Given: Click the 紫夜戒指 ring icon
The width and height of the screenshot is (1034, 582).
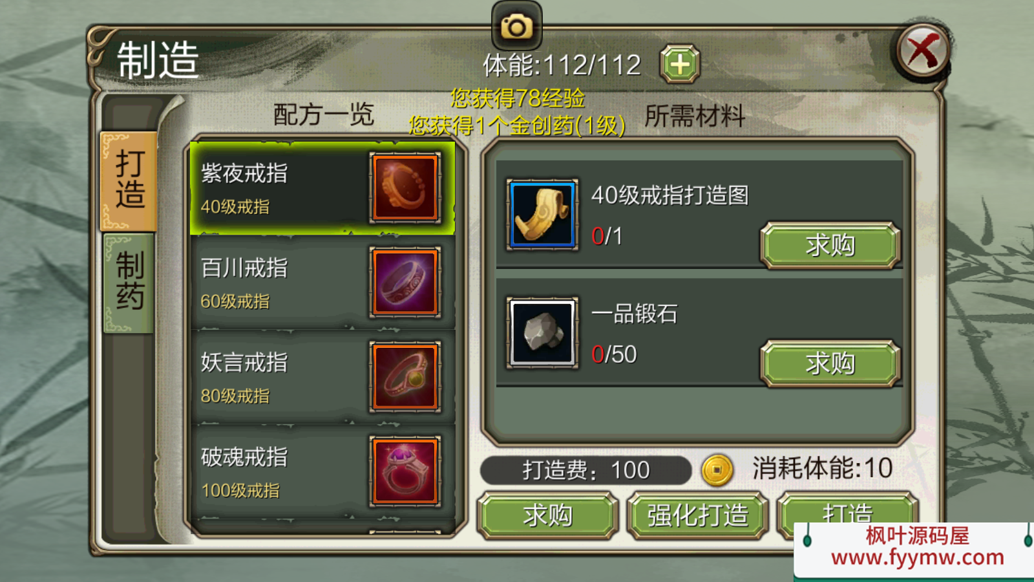Looking at the screenshot, I should [405, 188].
